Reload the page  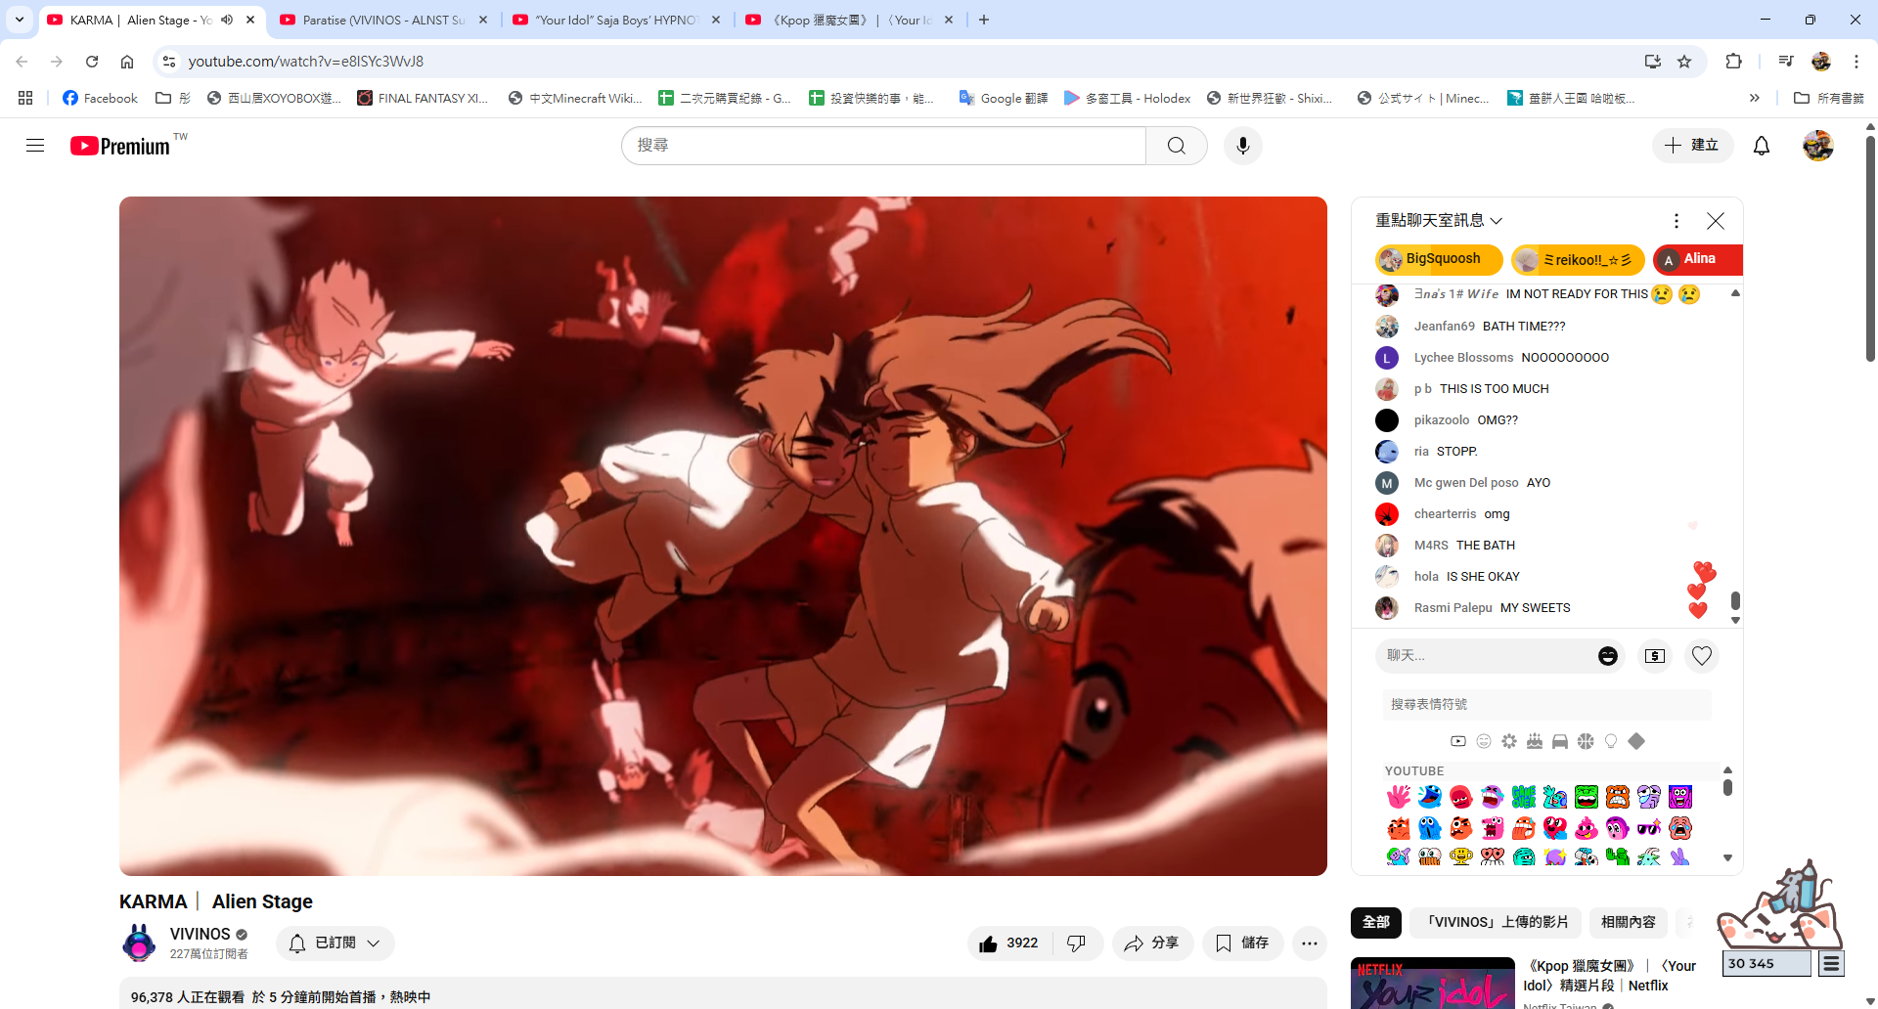click(92, 62)
